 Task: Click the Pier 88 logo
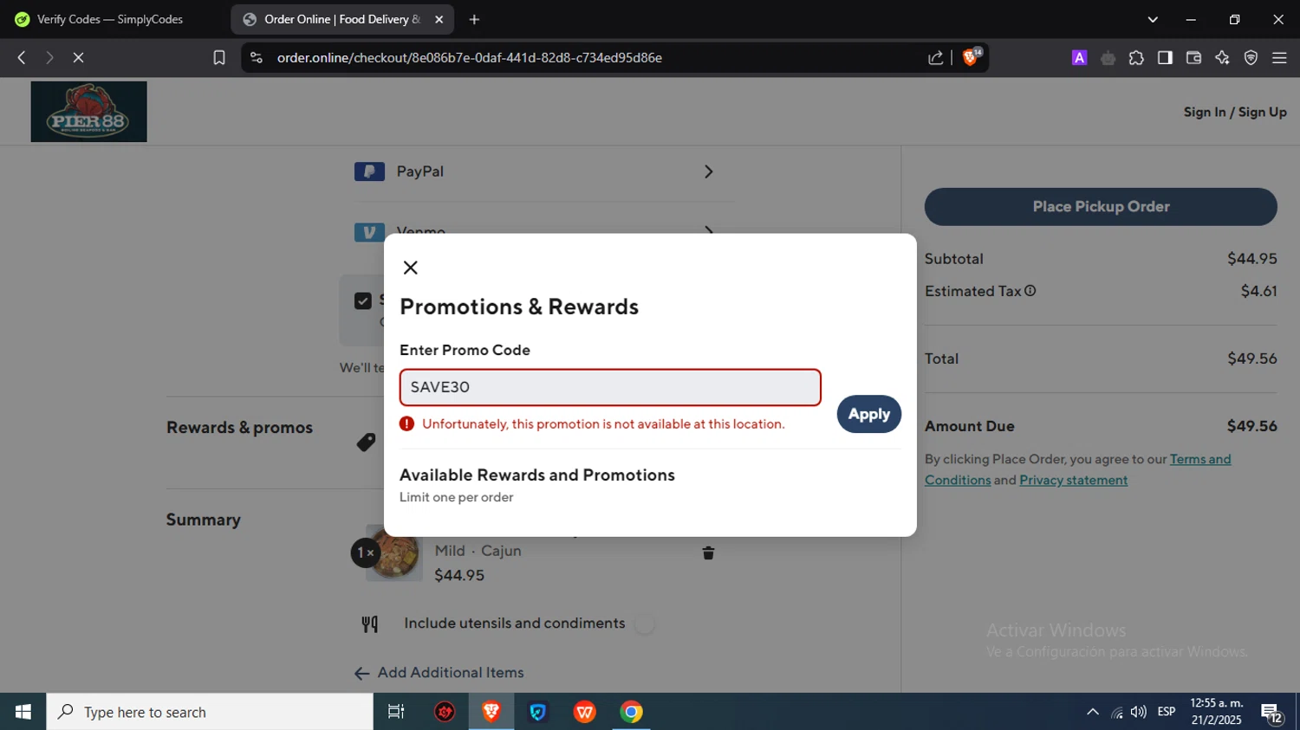[x=89, y=112]
